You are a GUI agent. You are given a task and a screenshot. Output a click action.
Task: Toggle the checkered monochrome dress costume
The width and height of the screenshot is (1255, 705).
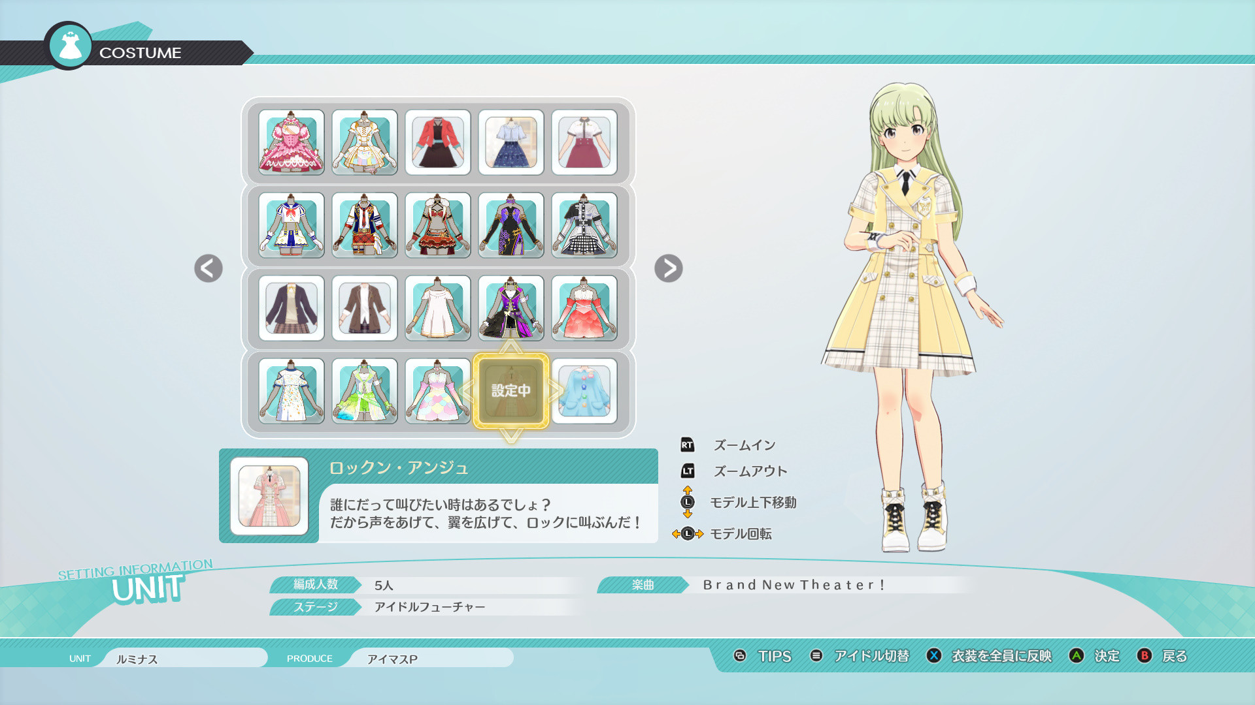tap(585, 225)
